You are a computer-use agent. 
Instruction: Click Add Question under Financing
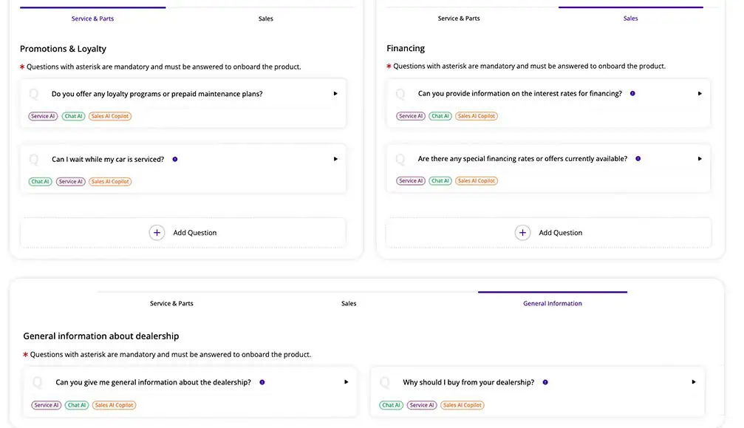click(x=560, y=233)
